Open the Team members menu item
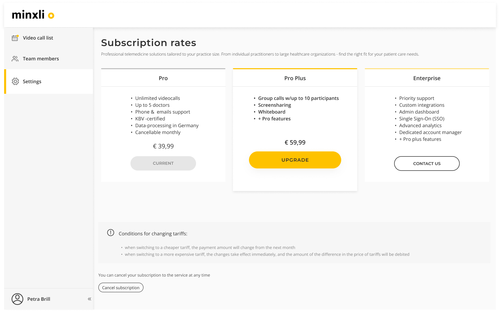 48,59
